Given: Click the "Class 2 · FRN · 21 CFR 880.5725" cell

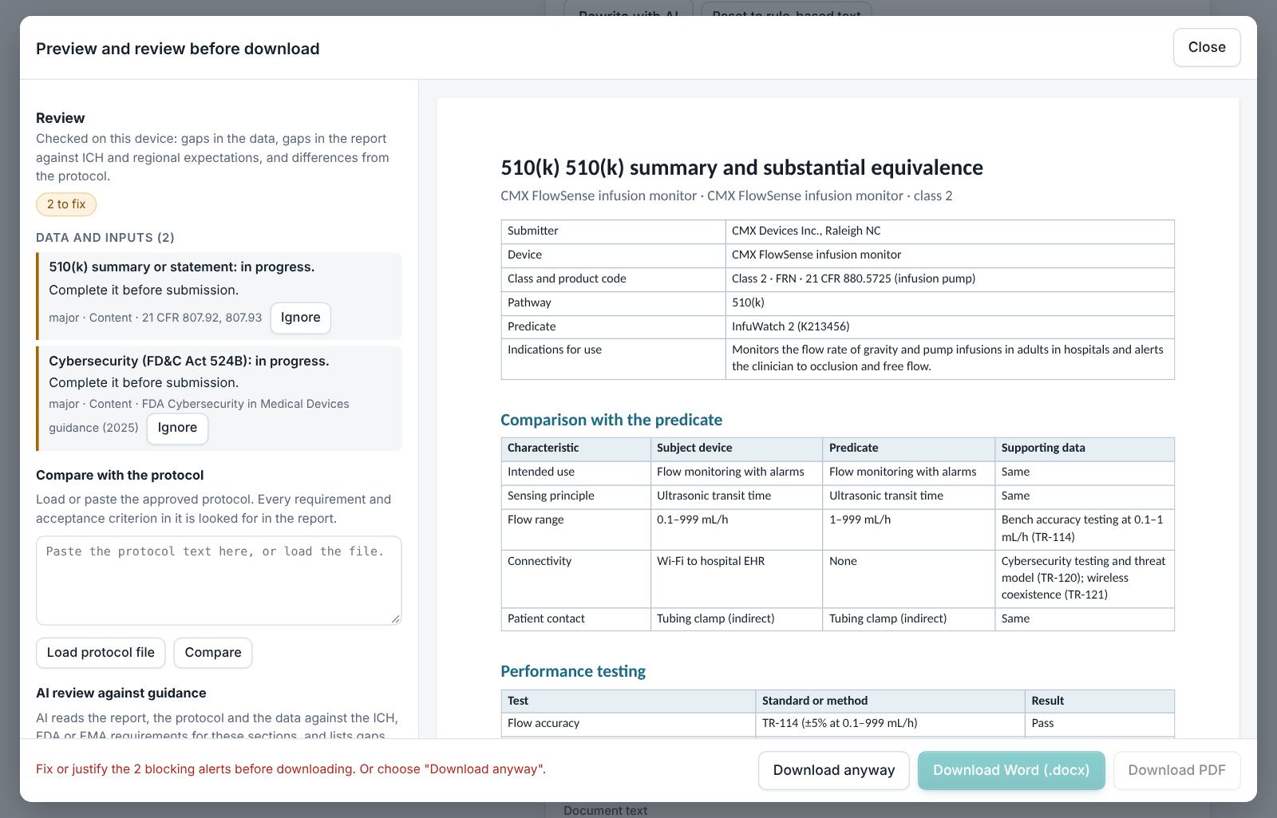Looking at the screenshot, I should click(x=950, y=279).
